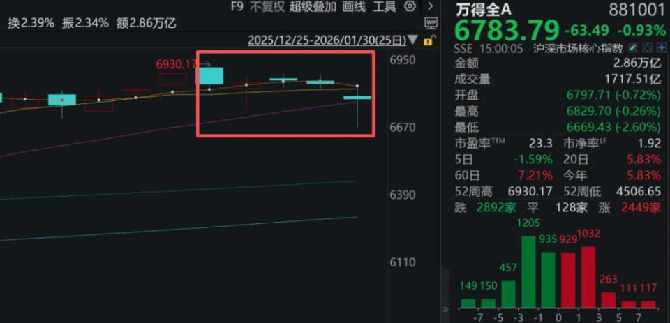Click the last cyan candlestick in the chart
This screenshot has height=323, width=670.
point(357,98)
